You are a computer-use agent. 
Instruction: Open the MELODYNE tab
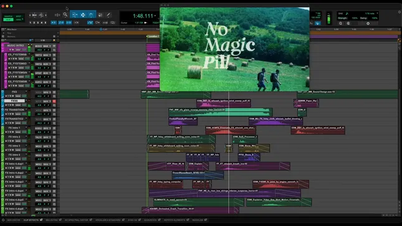[x=52, y=220]
